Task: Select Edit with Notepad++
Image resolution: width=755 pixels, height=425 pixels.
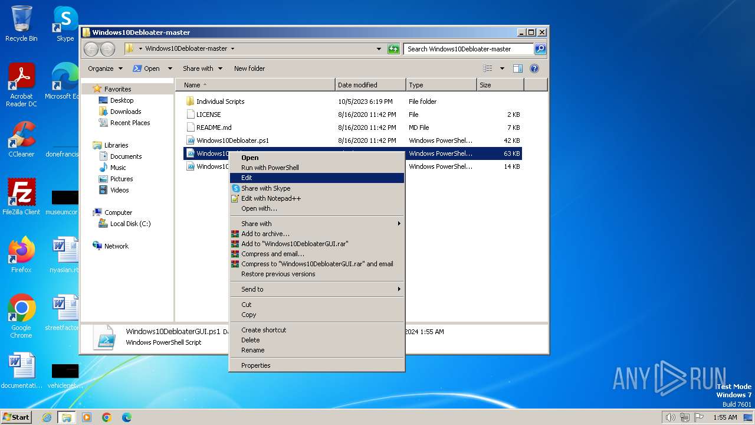Action: coord(317,198)
